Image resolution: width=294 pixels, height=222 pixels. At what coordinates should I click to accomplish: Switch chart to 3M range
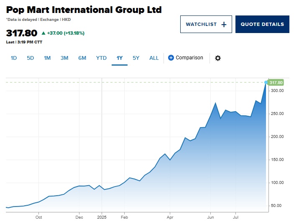[64, 58]
